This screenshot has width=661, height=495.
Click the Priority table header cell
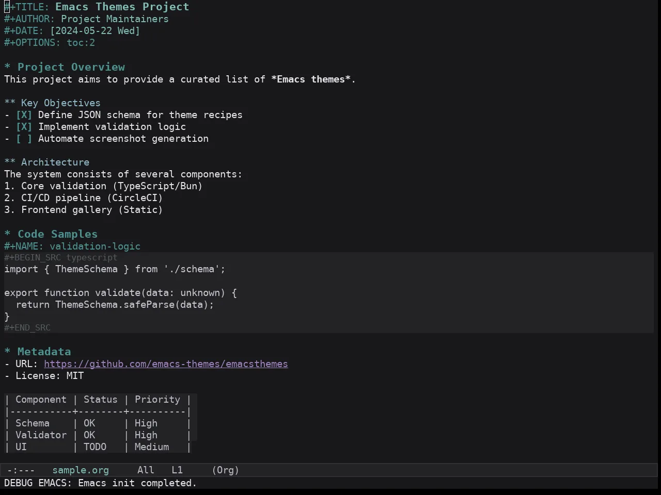[158, 400]
